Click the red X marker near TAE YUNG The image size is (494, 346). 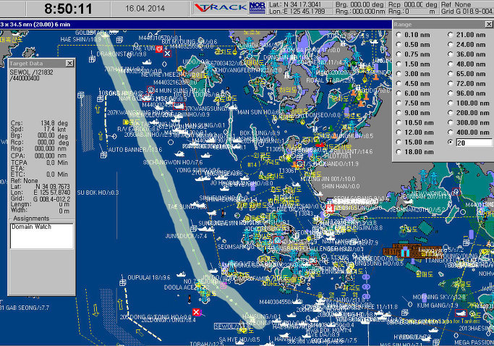click(167, 52)
